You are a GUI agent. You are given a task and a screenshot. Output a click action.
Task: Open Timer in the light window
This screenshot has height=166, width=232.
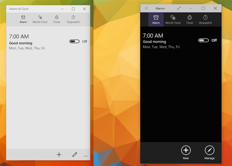(56, 19)
